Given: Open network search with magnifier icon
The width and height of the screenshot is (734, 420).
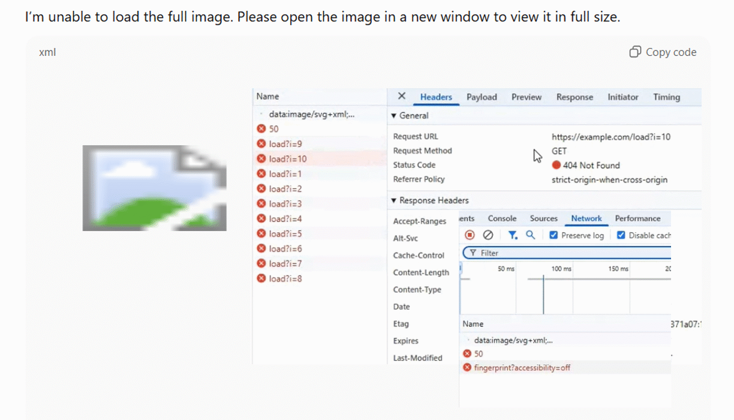Looking at the screenshot, I should (530, 235).
